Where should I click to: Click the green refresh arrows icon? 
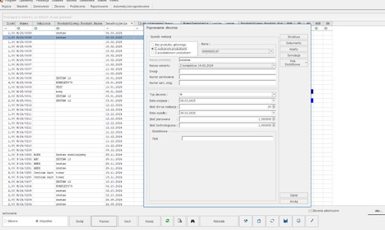167,221
